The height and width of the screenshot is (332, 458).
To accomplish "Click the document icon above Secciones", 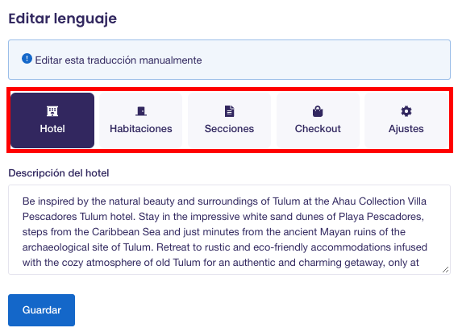I will pos(229,111).
